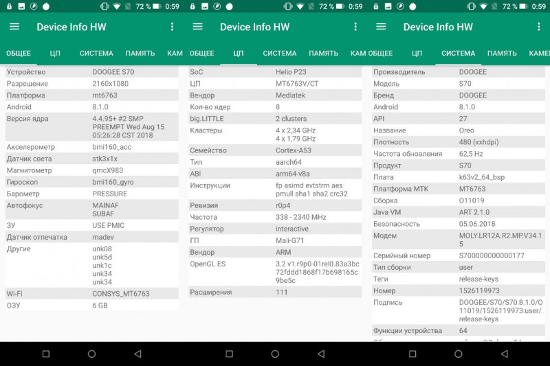Tap recents square button on middle screen
This screenshot has width=550, height=366.
[x=229, y=354]
